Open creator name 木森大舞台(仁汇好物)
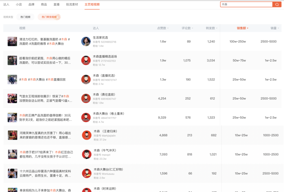 click(108, 169)
